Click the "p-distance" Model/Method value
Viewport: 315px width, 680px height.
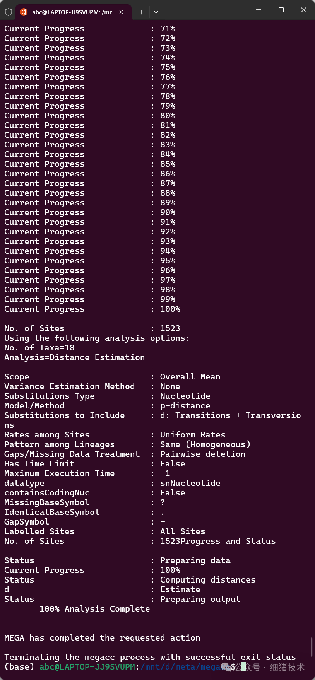click(185, 406)
